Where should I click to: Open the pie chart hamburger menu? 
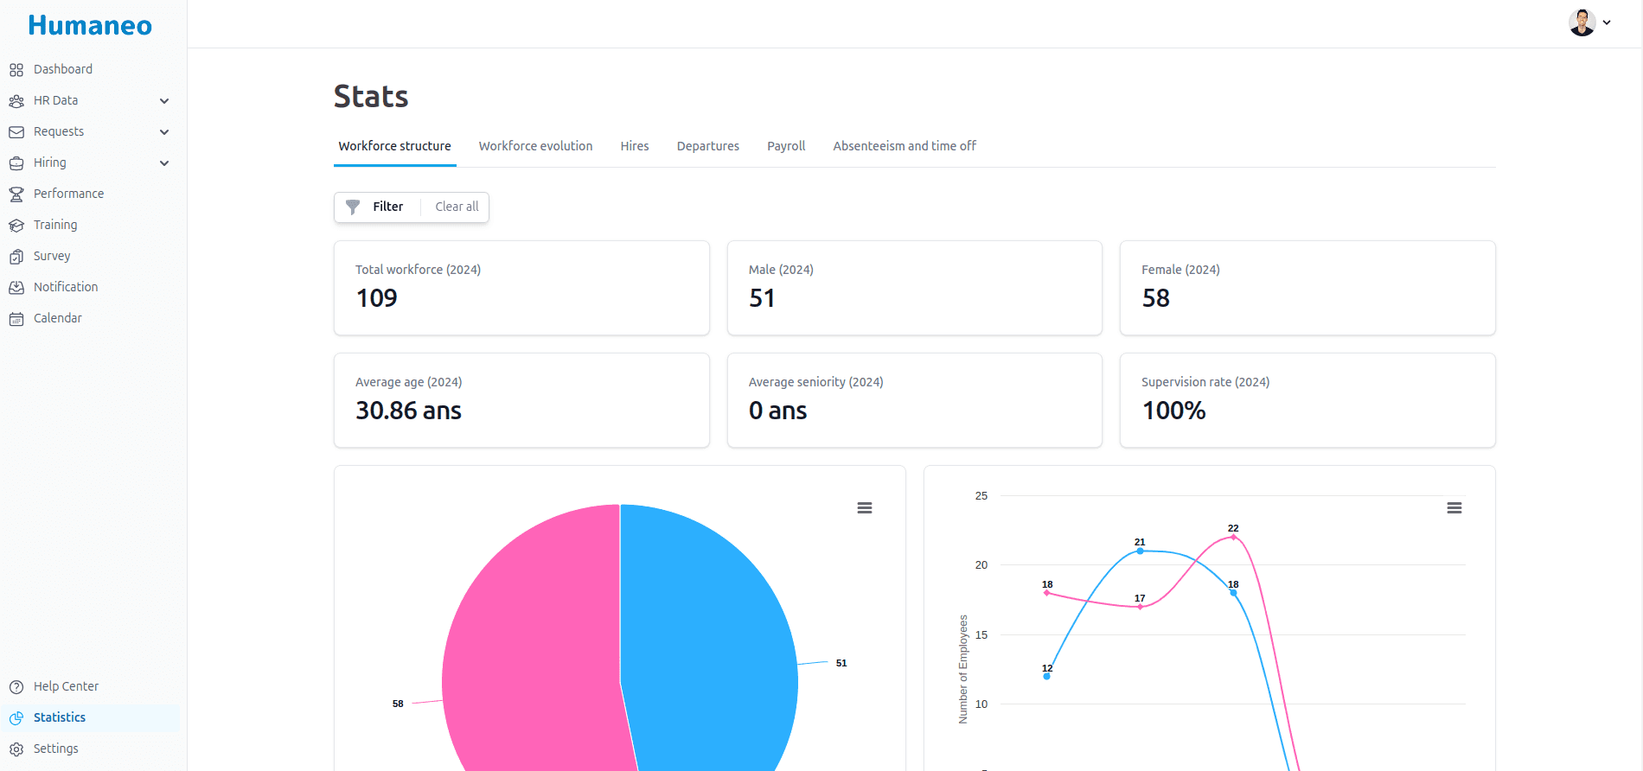coord(865,508)
